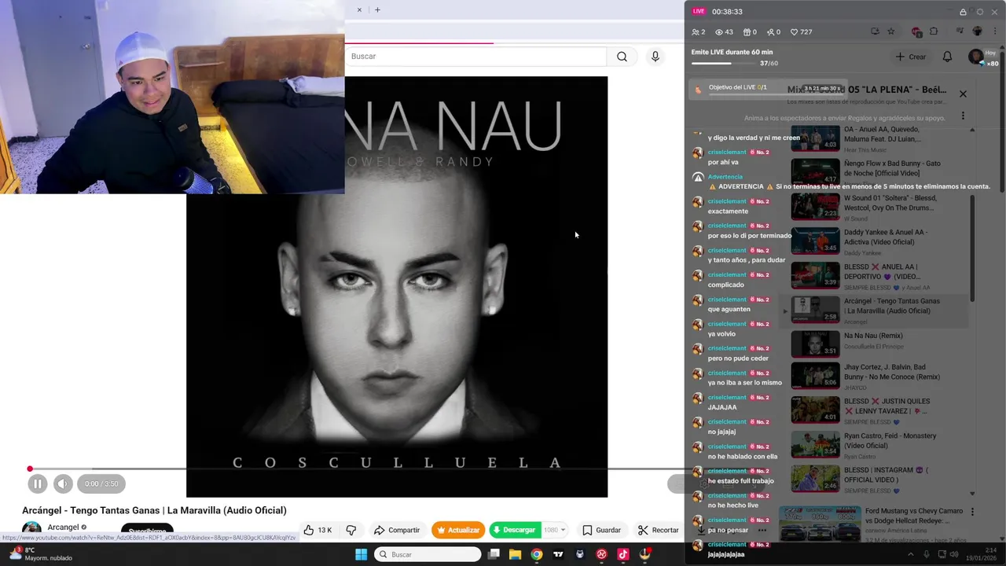Click the taskbar Buscar search box

(428, 554)
